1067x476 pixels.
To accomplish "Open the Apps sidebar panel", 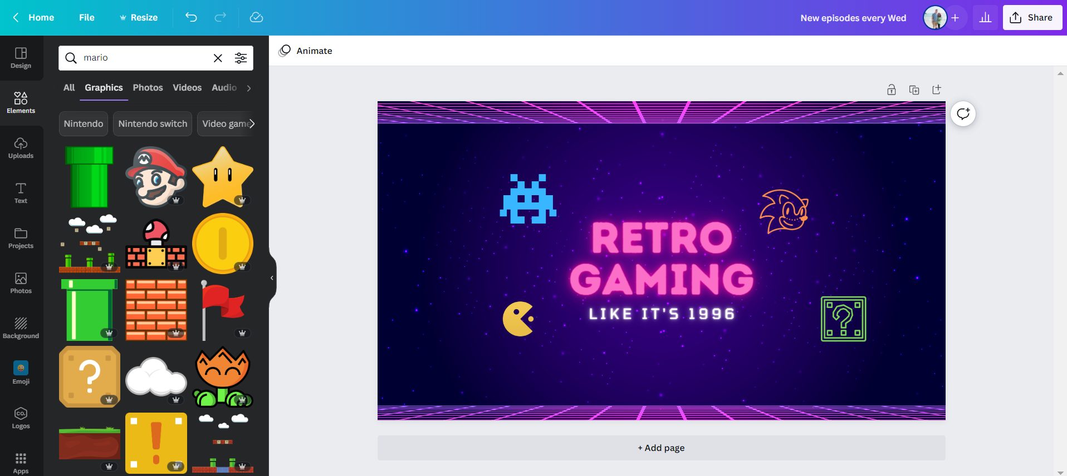I will 21,463.
